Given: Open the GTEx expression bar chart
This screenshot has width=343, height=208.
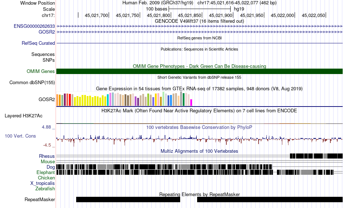Looking at the screenshot, I should click(124, 99).
